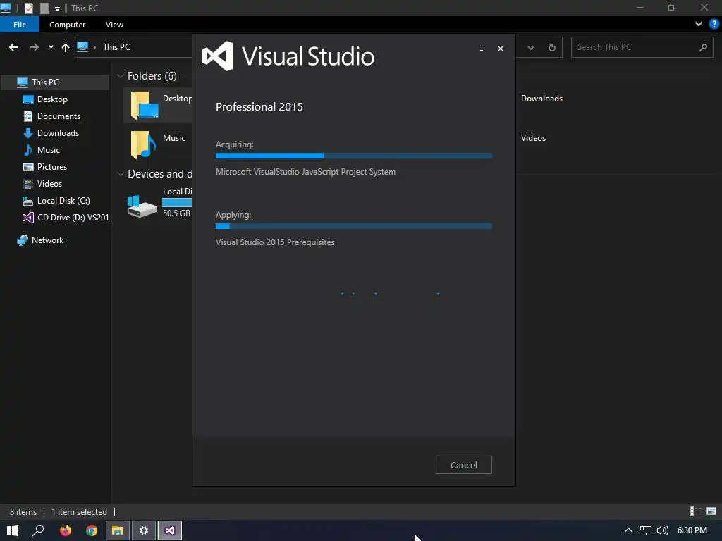Viewport: 722px width, 541px height.
Task: Open the Computer ribbon tab
Action: [67, 25]
